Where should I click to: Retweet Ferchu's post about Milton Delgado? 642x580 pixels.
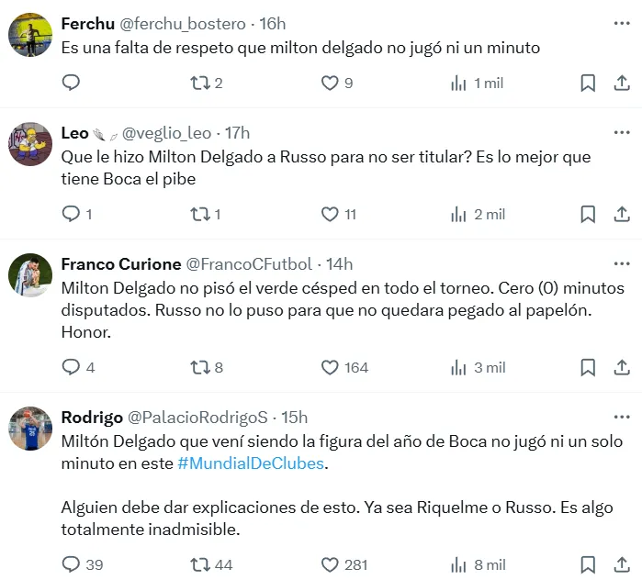tap(201, 84)
